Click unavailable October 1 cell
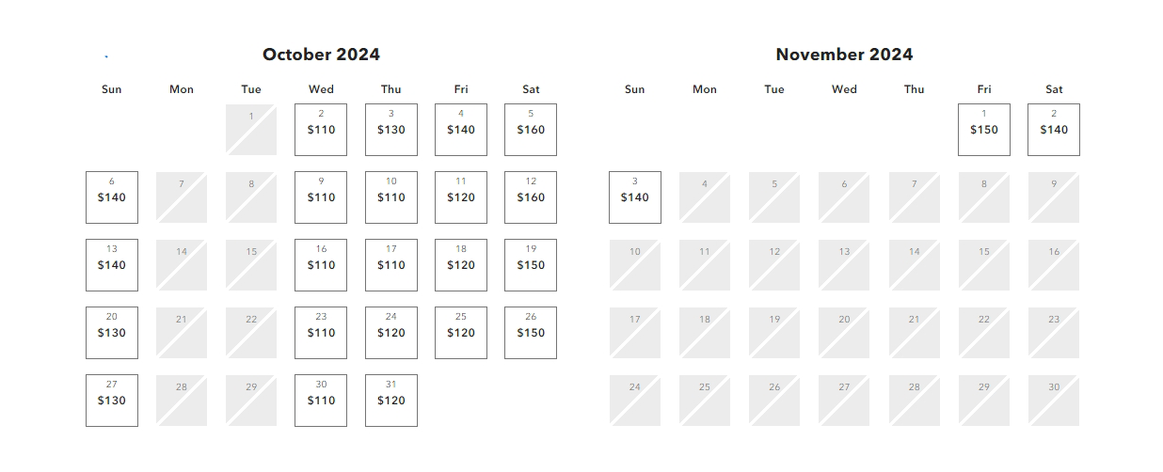Image resolution: width=1163 pixels, height=472 pixels. tap(251, 130)
